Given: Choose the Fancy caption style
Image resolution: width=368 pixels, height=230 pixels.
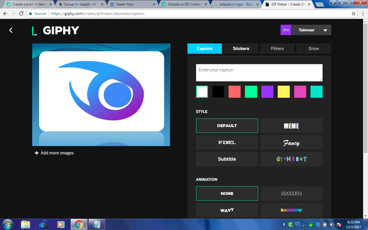Looking at the screenshot, I should tap(292, 143).
